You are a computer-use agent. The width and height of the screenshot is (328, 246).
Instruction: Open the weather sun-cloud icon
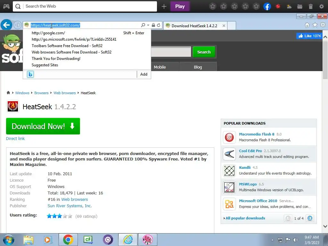tap(289, 6)
